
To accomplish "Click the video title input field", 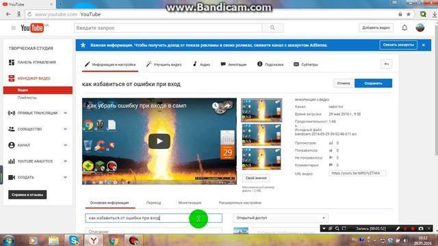I will click(x=153, y=218).
